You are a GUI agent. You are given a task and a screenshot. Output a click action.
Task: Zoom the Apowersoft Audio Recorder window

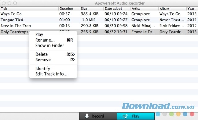coord(15,3)
